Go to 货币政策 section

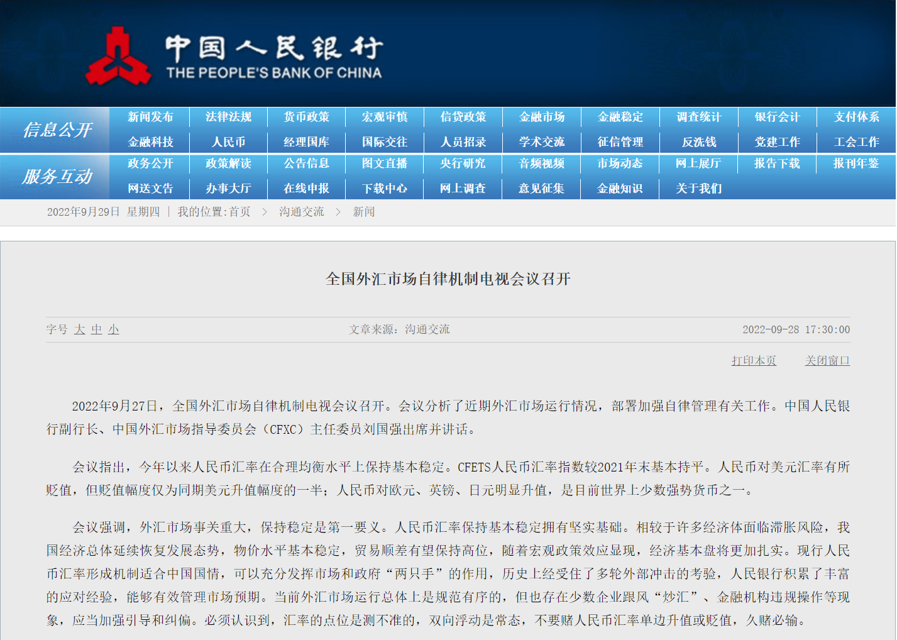point(306,117)
